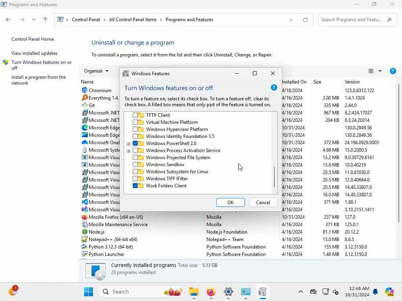Sort by the Version column header

tap(352, 82)
